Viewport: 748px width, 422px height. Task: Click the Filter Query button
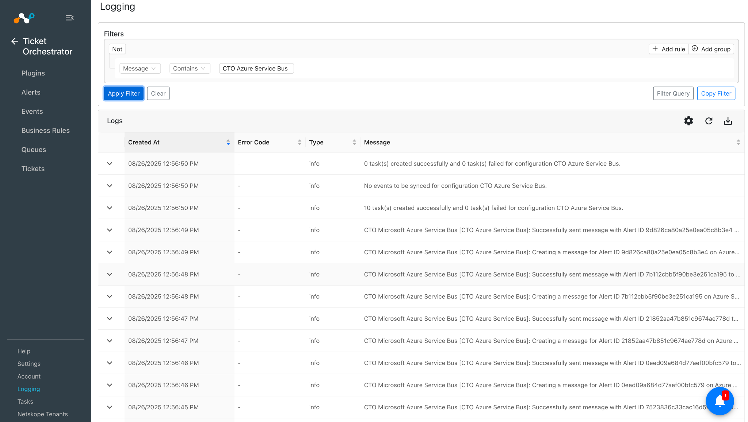point(673,93)
